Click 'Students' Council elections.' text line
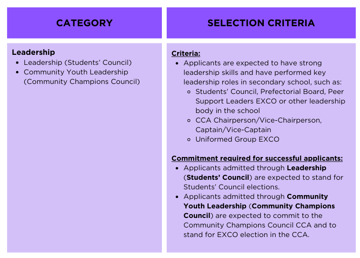 pos(231,187)
